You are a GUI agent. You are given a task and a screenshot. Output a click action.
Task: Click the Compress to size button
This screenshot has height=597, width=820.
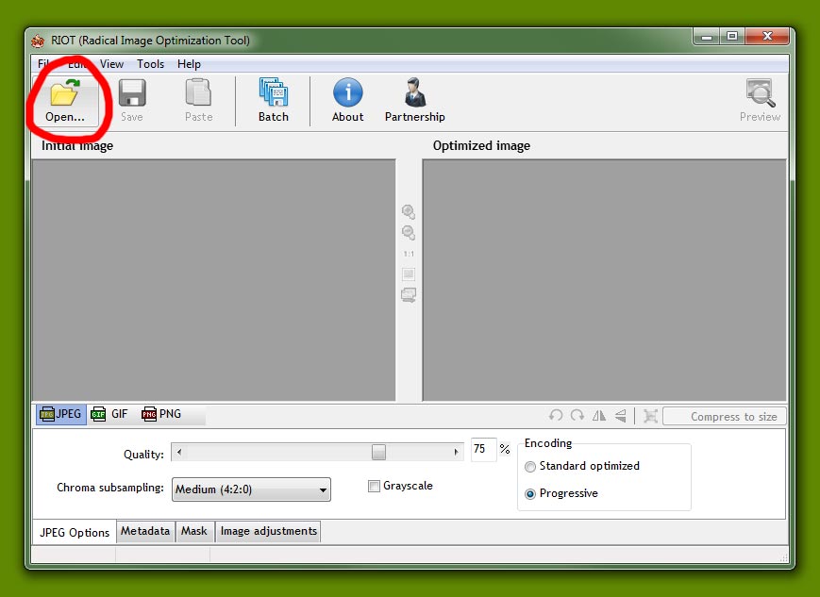click(725, 417)
